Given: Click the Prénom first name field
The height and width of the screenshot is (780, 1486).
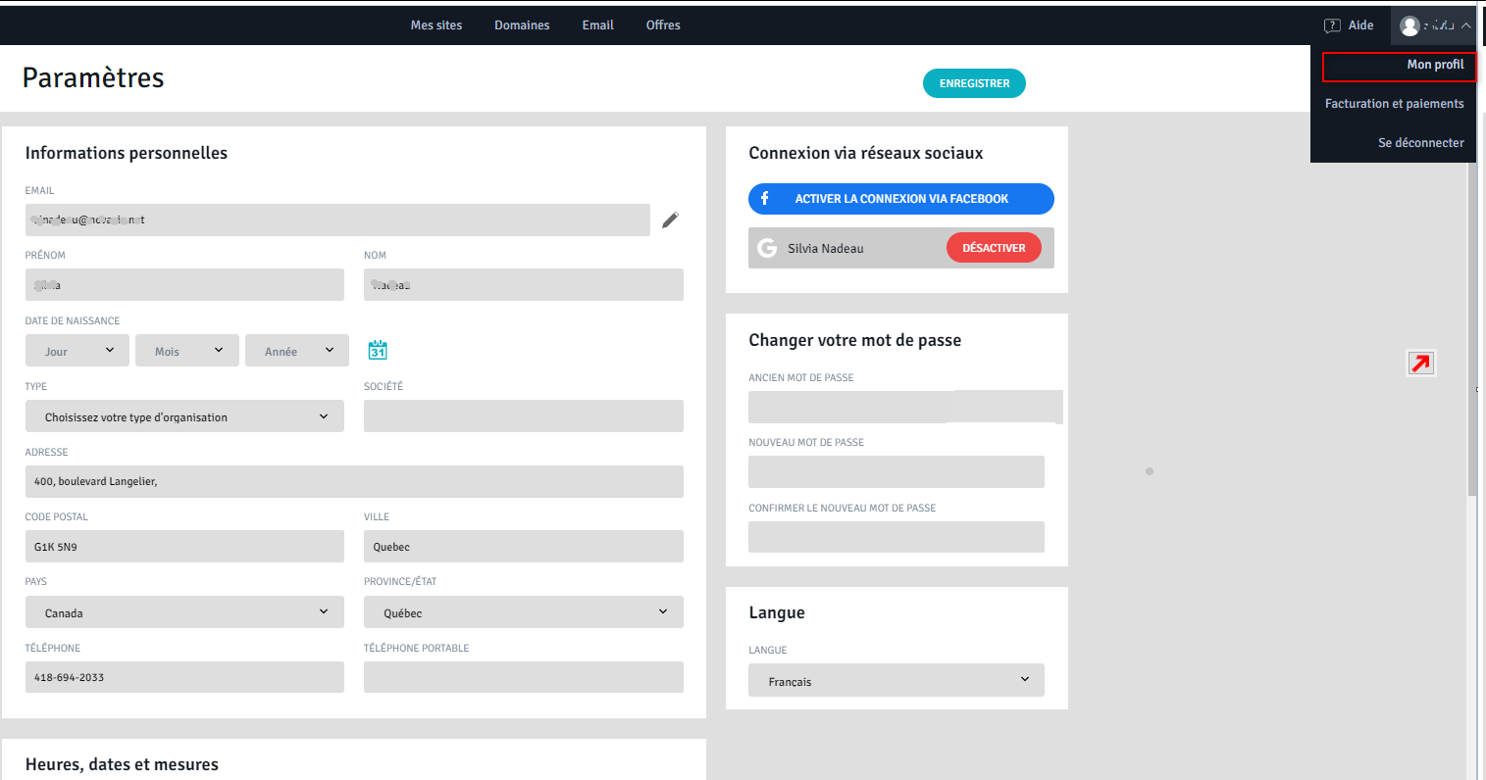Looking at the screenshot, I should [184, 285].
